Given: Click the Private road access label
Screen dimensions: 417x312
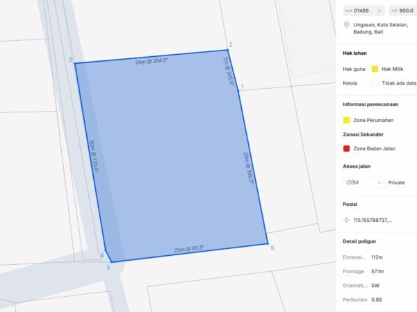Looking at the screenshot, I should [396, 182].
